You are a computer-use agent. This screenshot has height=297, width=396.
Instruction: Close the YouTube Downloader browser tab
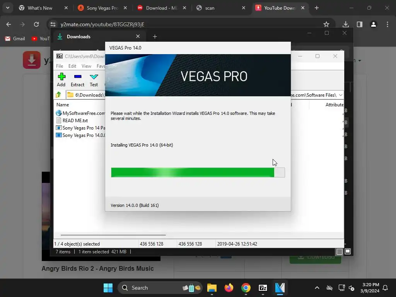[x=302, y=8]
